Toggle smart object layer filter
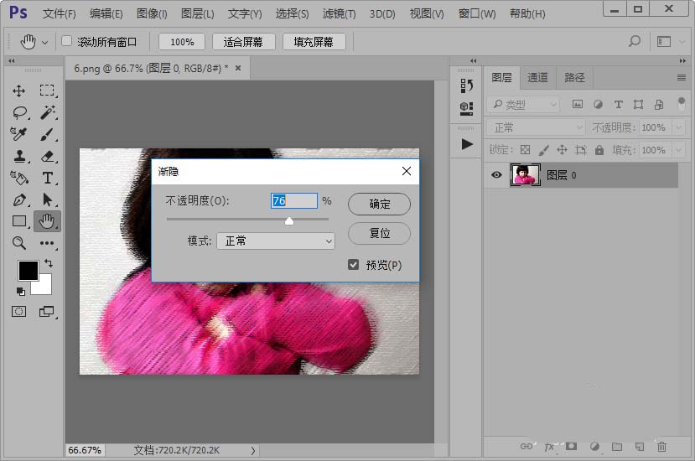Viewport: 695px width, 461px height. [659, 104]
